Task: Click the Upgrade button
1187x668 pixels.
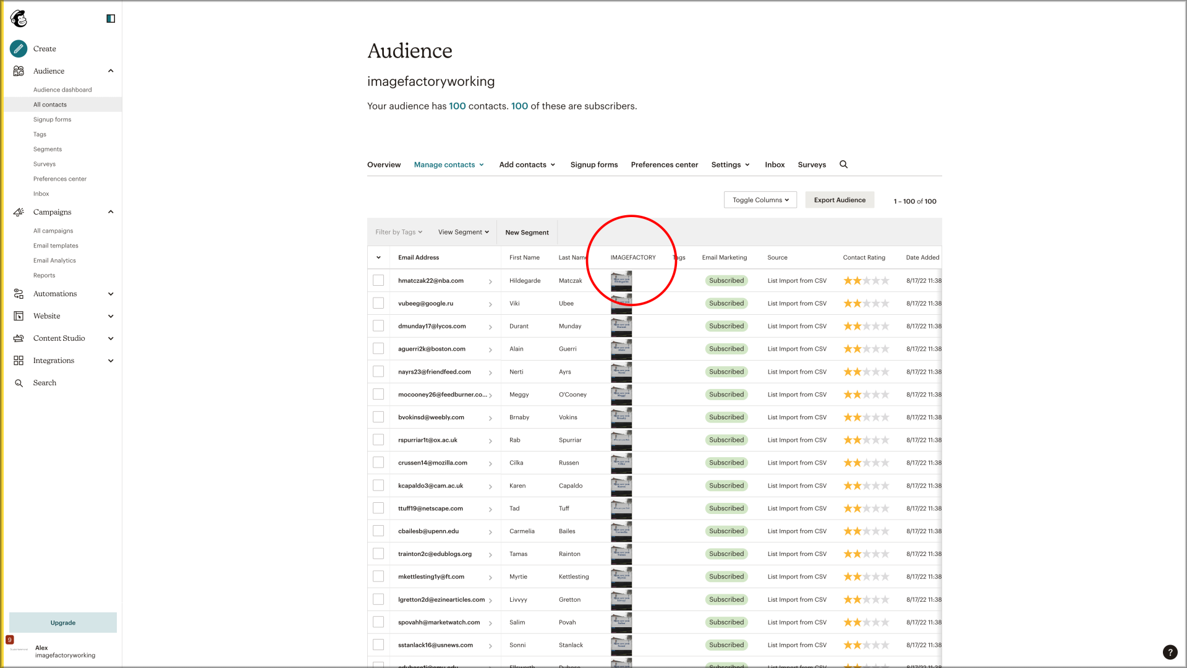Action: pyautogui.click(x=63, y=623)
